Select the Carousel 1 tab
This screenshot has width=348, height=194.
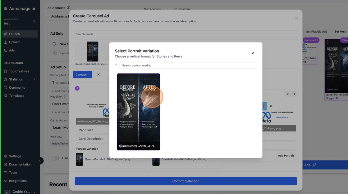pos(83,75)
